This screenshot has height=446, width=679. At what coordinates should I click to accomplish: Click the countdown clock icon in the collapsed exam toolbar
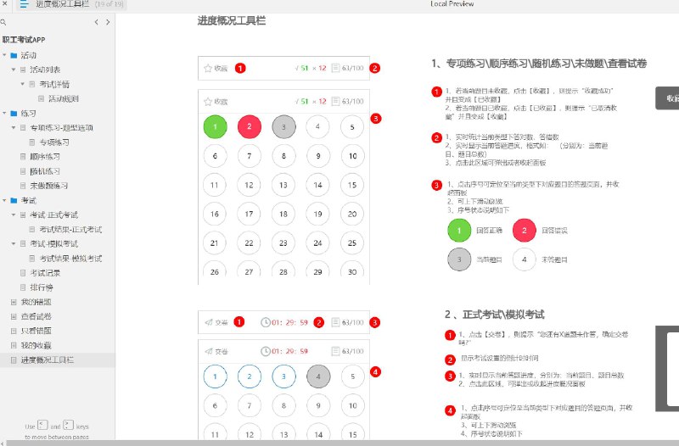click(266, 322)
